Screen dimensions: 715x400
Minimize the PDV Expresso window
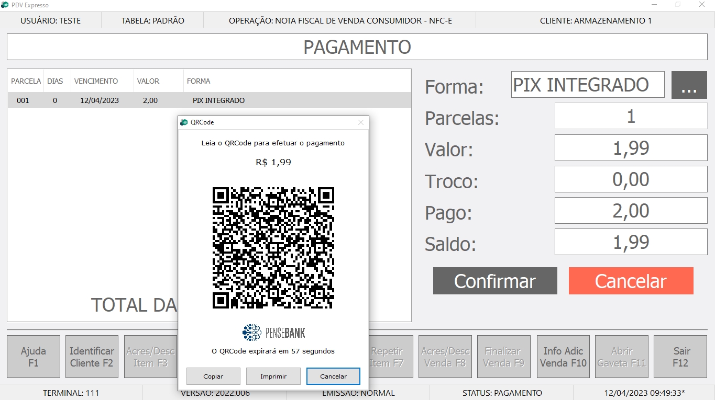click(654, 5)
